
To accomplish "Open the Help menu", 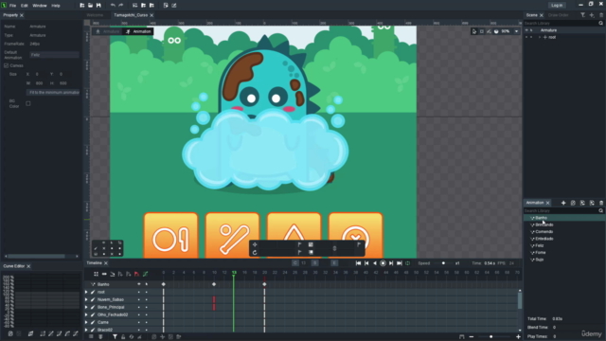I will point(56,6).
